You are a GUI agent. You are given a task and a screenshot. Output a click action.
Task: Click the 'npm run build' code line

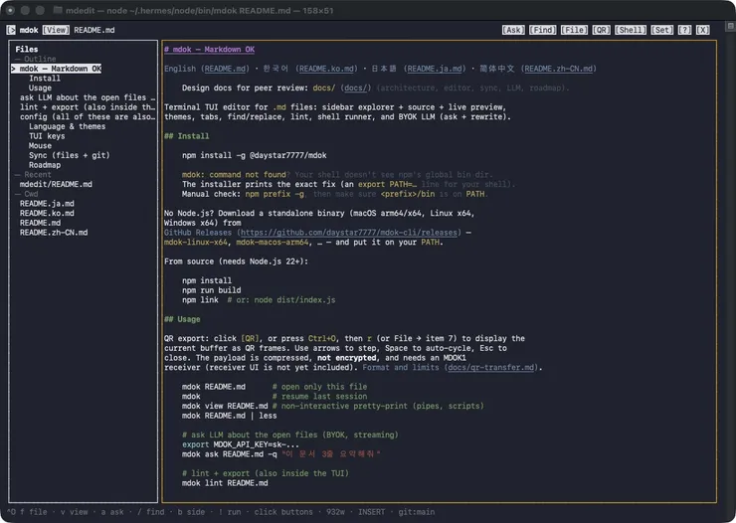(x=212, y=290)
